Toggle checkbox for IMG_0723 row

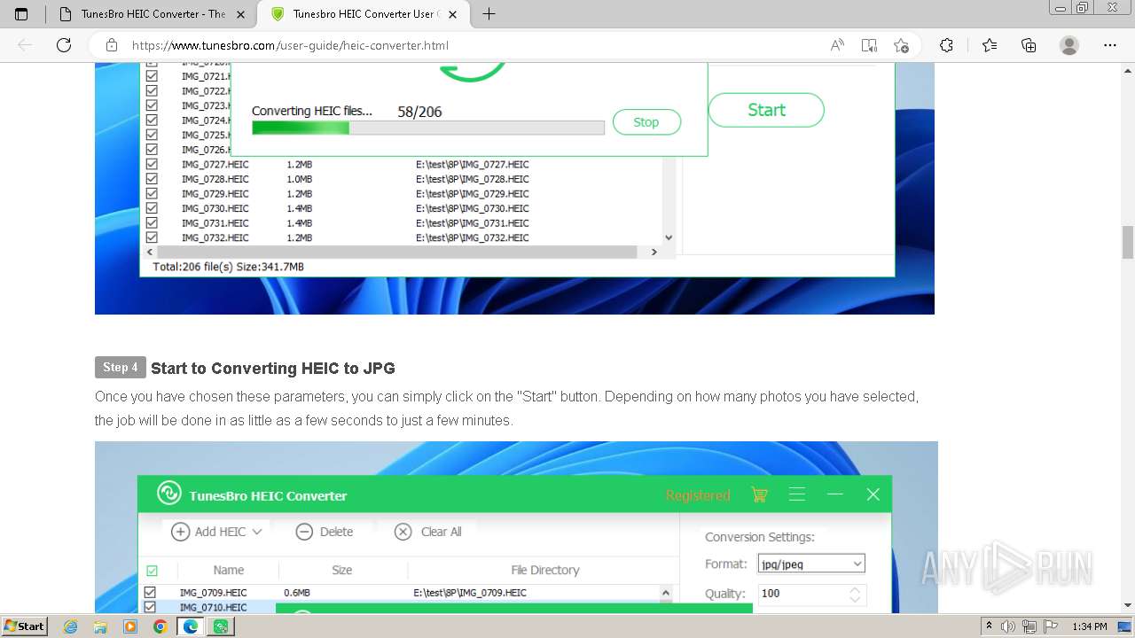coord(152,105)
